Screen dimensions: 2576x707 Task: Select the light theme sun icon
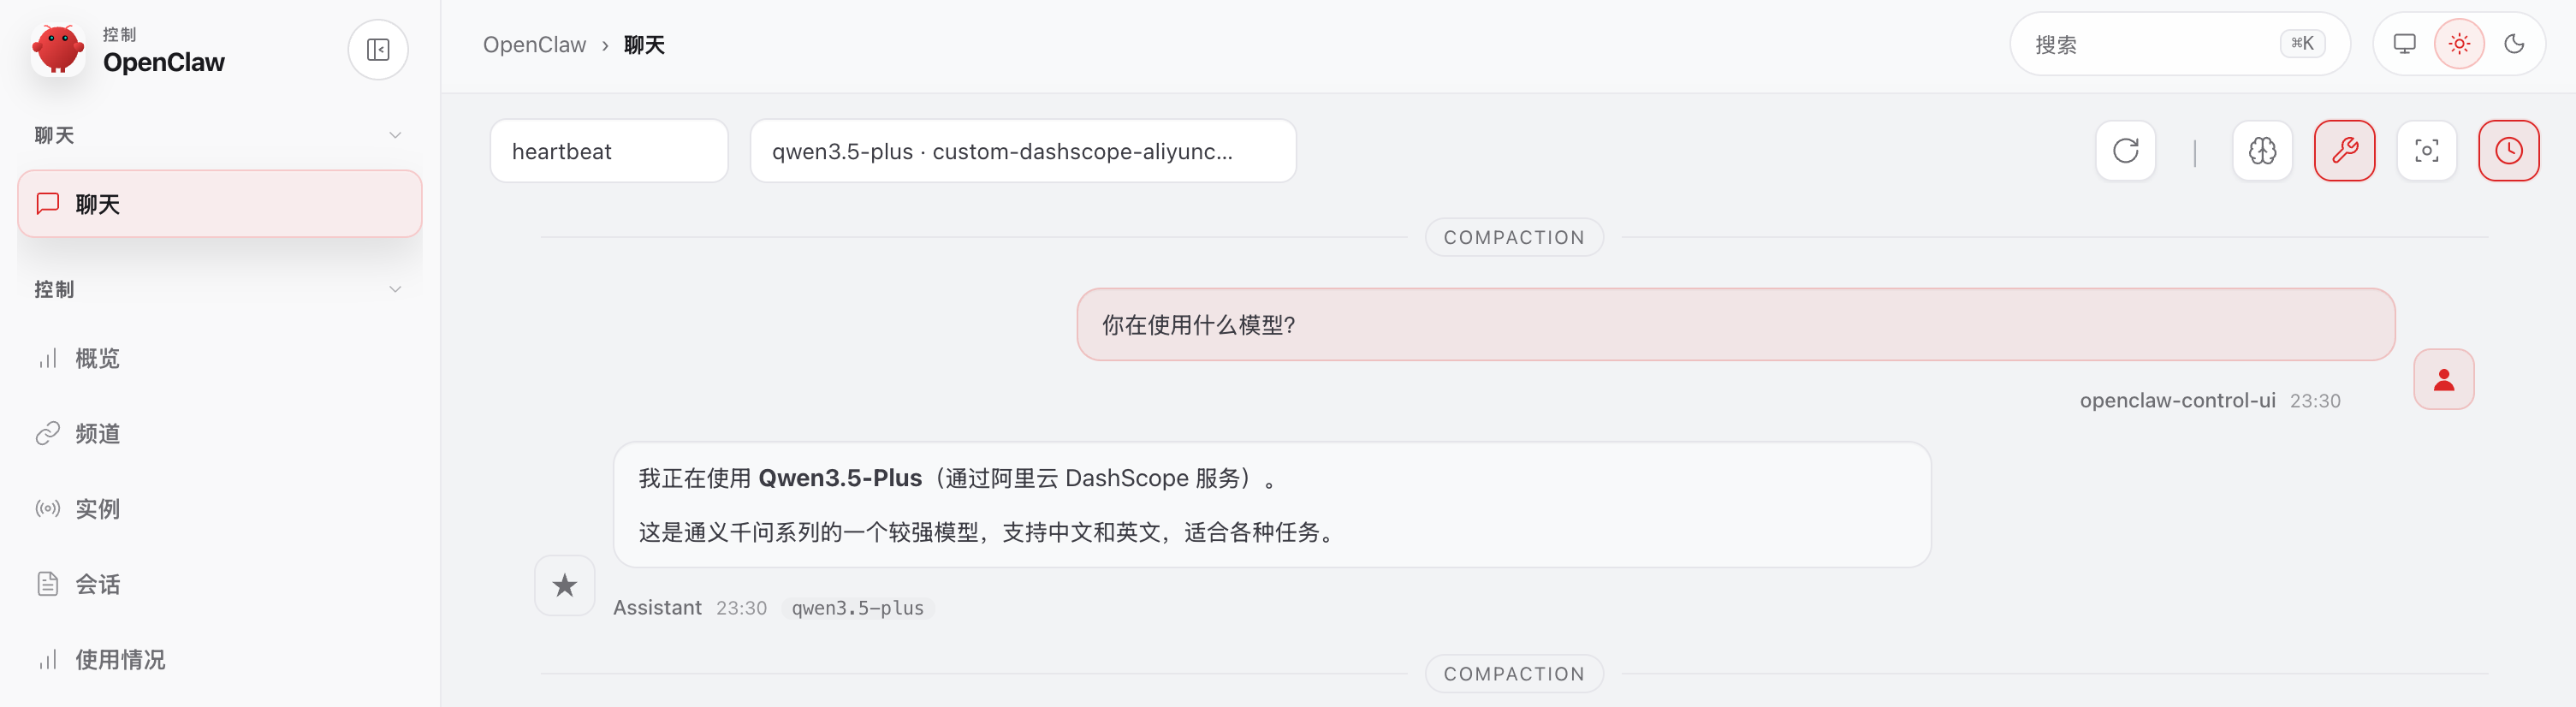pyautogui.click(x=2459, y=44)
